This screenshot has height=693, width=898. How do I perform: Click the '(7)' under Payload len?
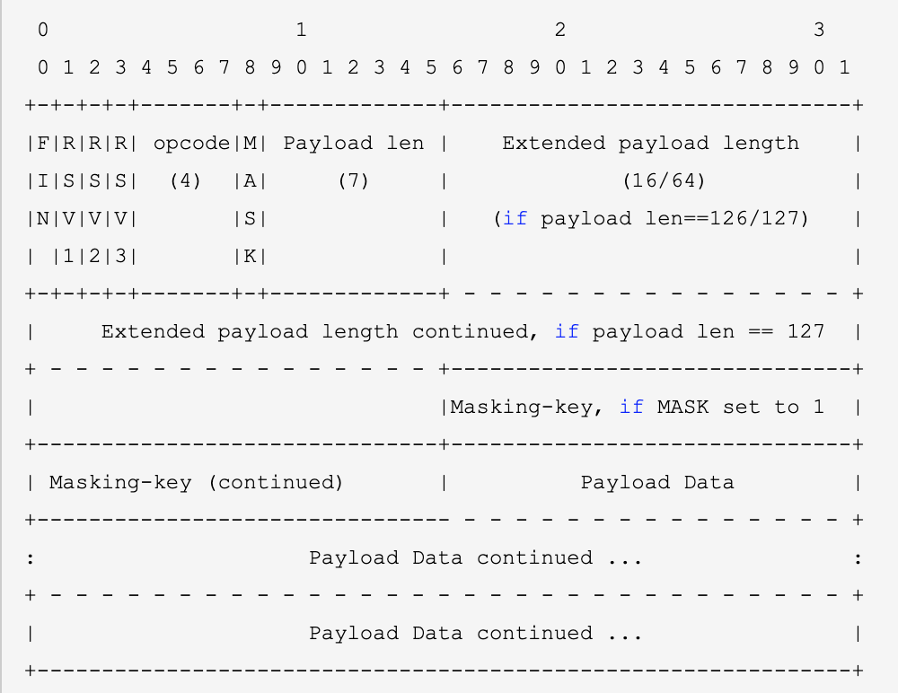coord(353,181)
